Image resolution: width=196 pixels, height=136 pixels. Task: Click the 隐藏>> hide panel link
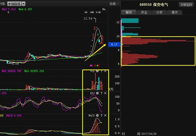(x=114, y=4)
